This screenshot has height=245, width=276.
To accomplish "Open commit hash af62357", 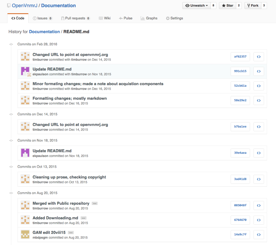I will point(240,57).
